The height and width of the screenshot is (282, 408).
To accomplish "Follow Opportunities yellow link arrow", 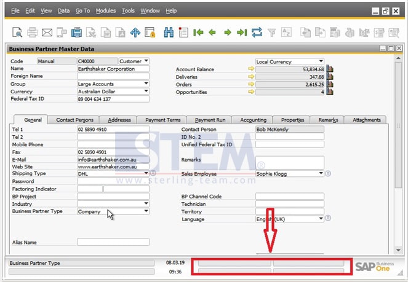I will point(251,92).
